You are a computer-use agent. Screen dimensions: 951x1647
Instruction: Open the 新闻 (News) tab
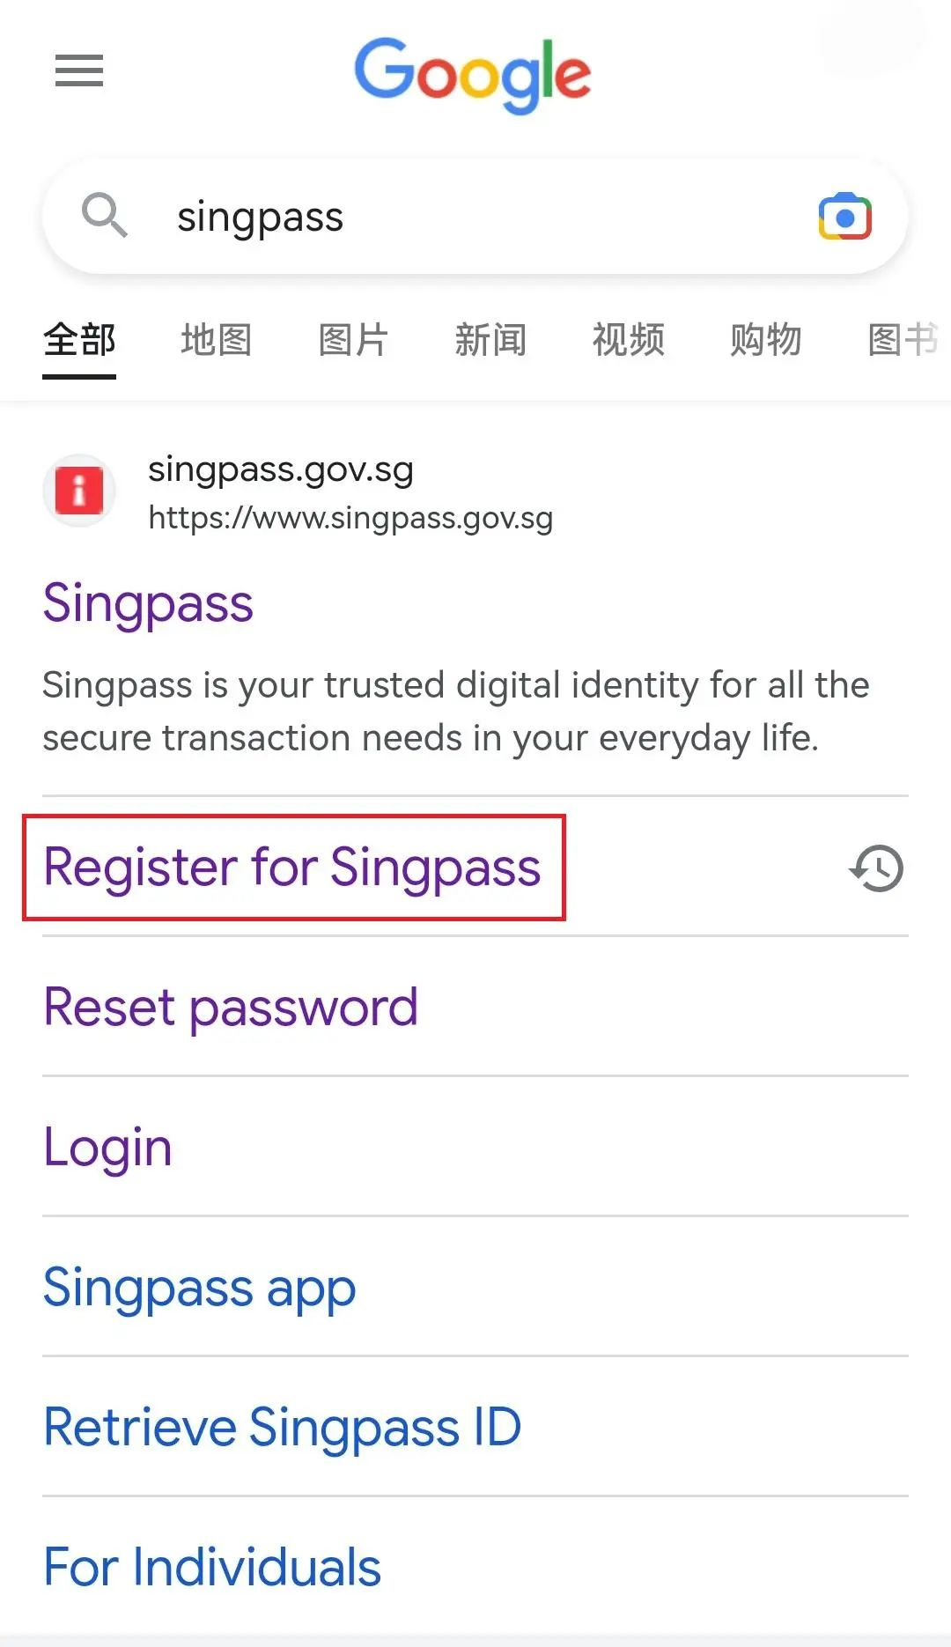(490, 340)
